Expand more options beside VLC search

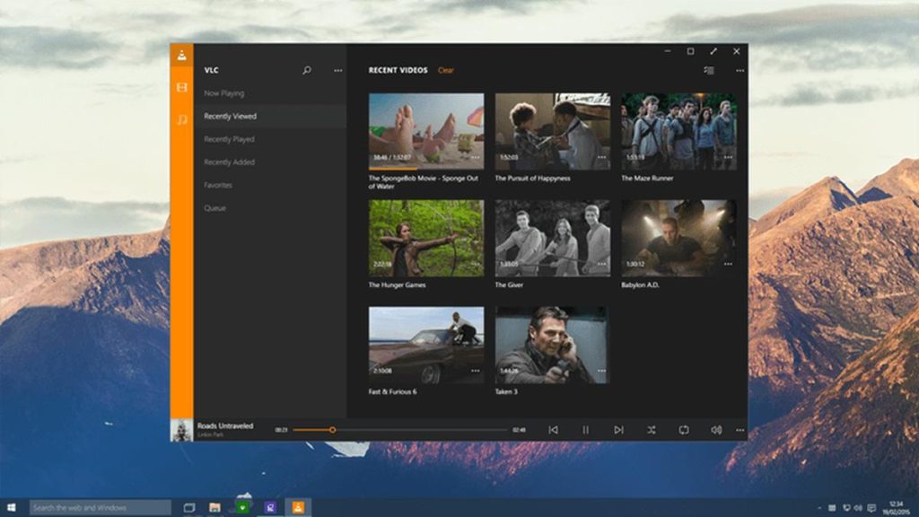pyautogui.click(x=338, y=70)
